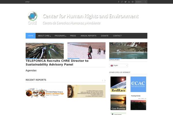
Task: Open the mountain terrain map thumbnail
Action: pos(45,51)
